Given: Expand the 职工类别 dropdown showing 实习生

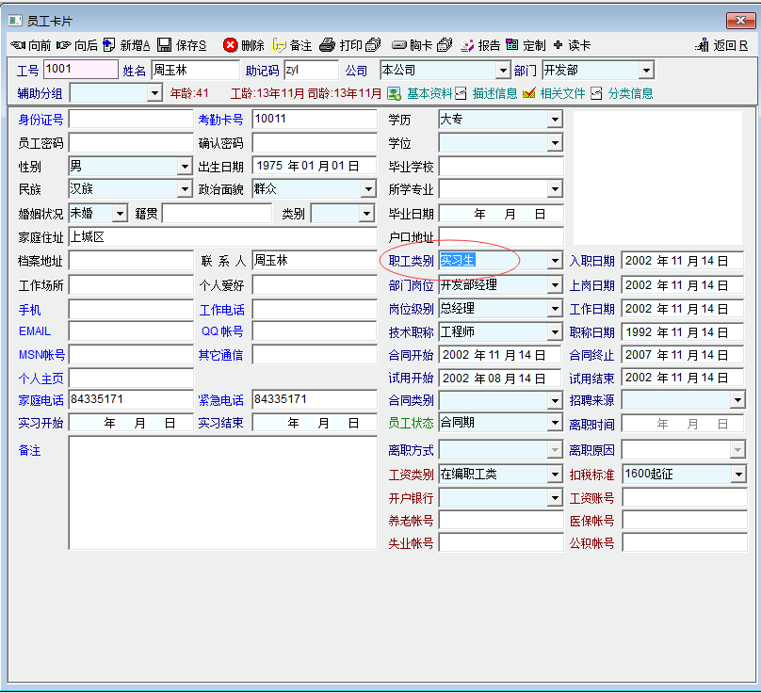Looking at the screenshot, I should pyautogui.click(x=555, y=261).
